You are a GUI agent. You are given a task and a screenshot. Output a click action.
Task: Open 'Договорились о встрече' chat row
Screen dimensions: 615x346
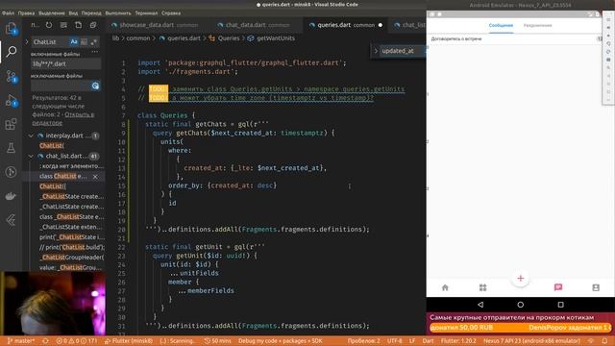click(514, 38)
